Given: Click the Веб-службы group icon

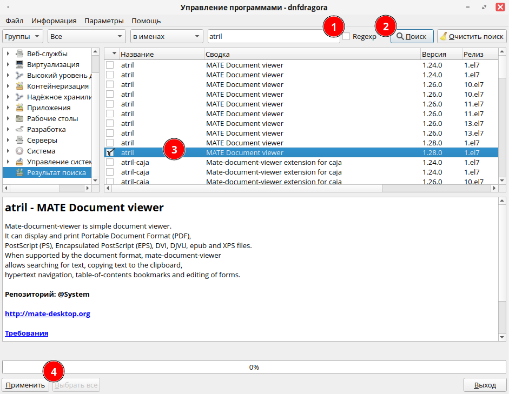Looking at the screenshot, I should point(19,54).
